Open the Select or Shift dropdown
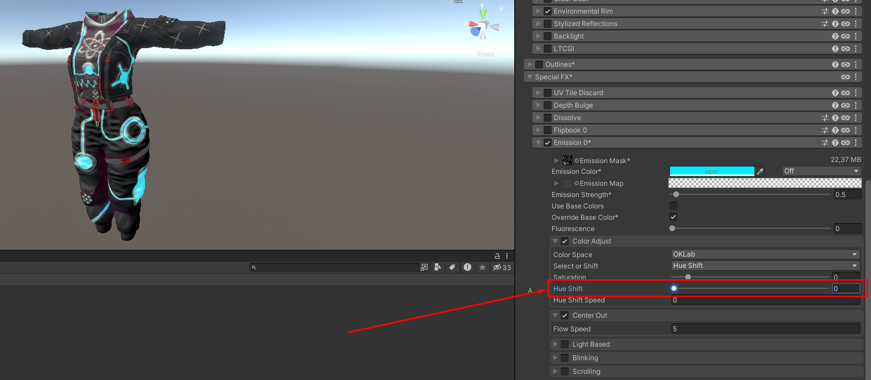The width and height of the screenshot is (871, 380). pyautogui.click(x=765, y=266)
